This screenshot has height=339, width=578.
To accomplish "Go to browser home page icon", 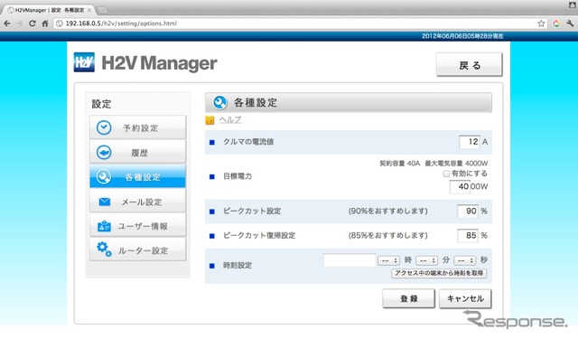I will [x=45, y=24].
